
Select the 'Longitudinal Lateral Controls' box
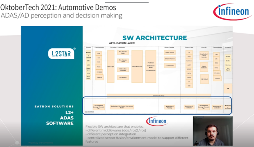204,56
